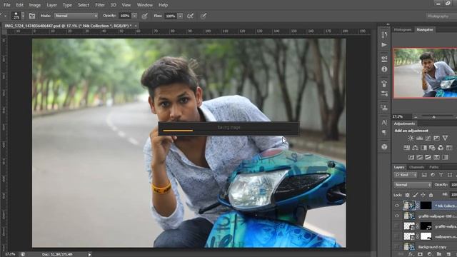Image resolution: width=457 pixels, height=257 pixels.
Task: Add a Threshold adjustment
Action: (x=428, y=157)
